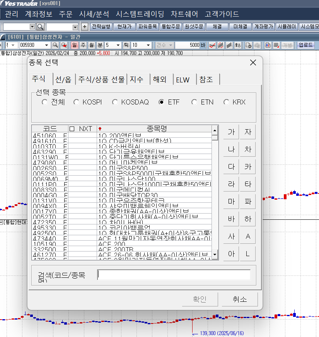Select the KOSPI radio button
Image resolution: width=319 pixels, height=337 pixels.
coord(77,102)
